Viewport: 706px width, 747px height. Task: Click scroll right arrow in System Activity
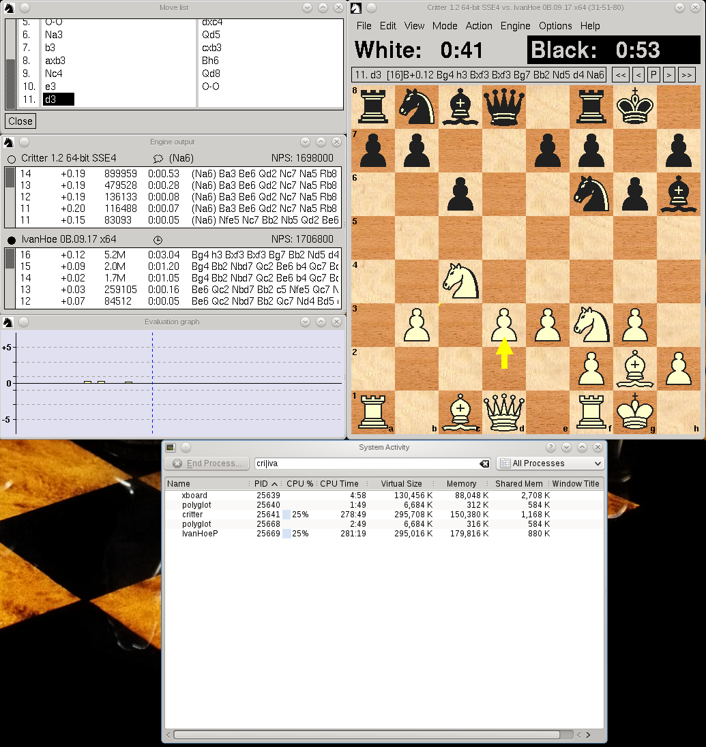(x=588, y=735)
